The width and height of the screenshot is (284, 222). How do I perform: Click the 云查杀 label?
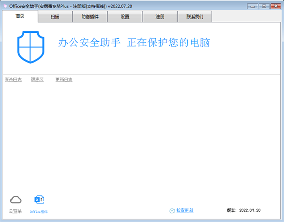point(15,211)
